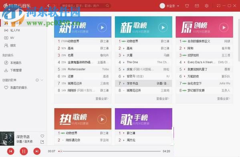Image resolution: width=240 pixels, height=157 pixels.
Task: Play the 新歌榜 chart playlist
Action: click(x=163, y=28)
